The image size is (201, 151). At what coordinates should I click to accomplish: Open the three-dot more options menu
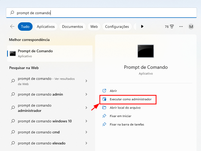(181, 27)
